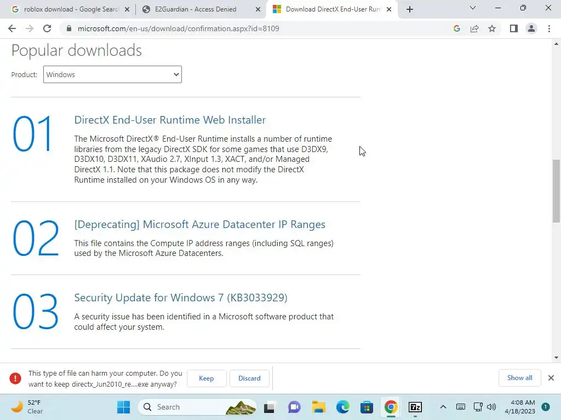View site information via the lock icon

[69, 28]
